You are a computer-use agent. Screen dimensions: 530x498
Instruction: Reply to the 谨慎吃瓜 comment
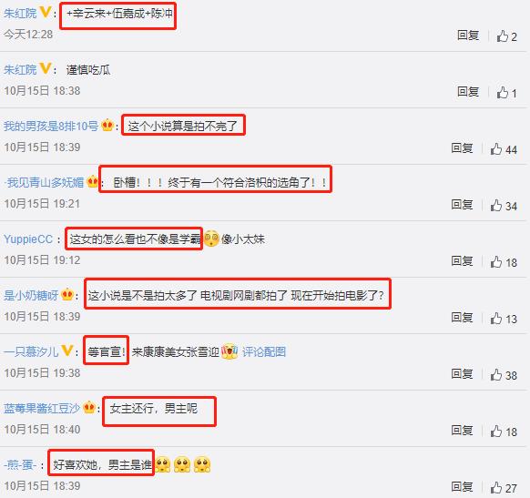click(x=468, y=92)
